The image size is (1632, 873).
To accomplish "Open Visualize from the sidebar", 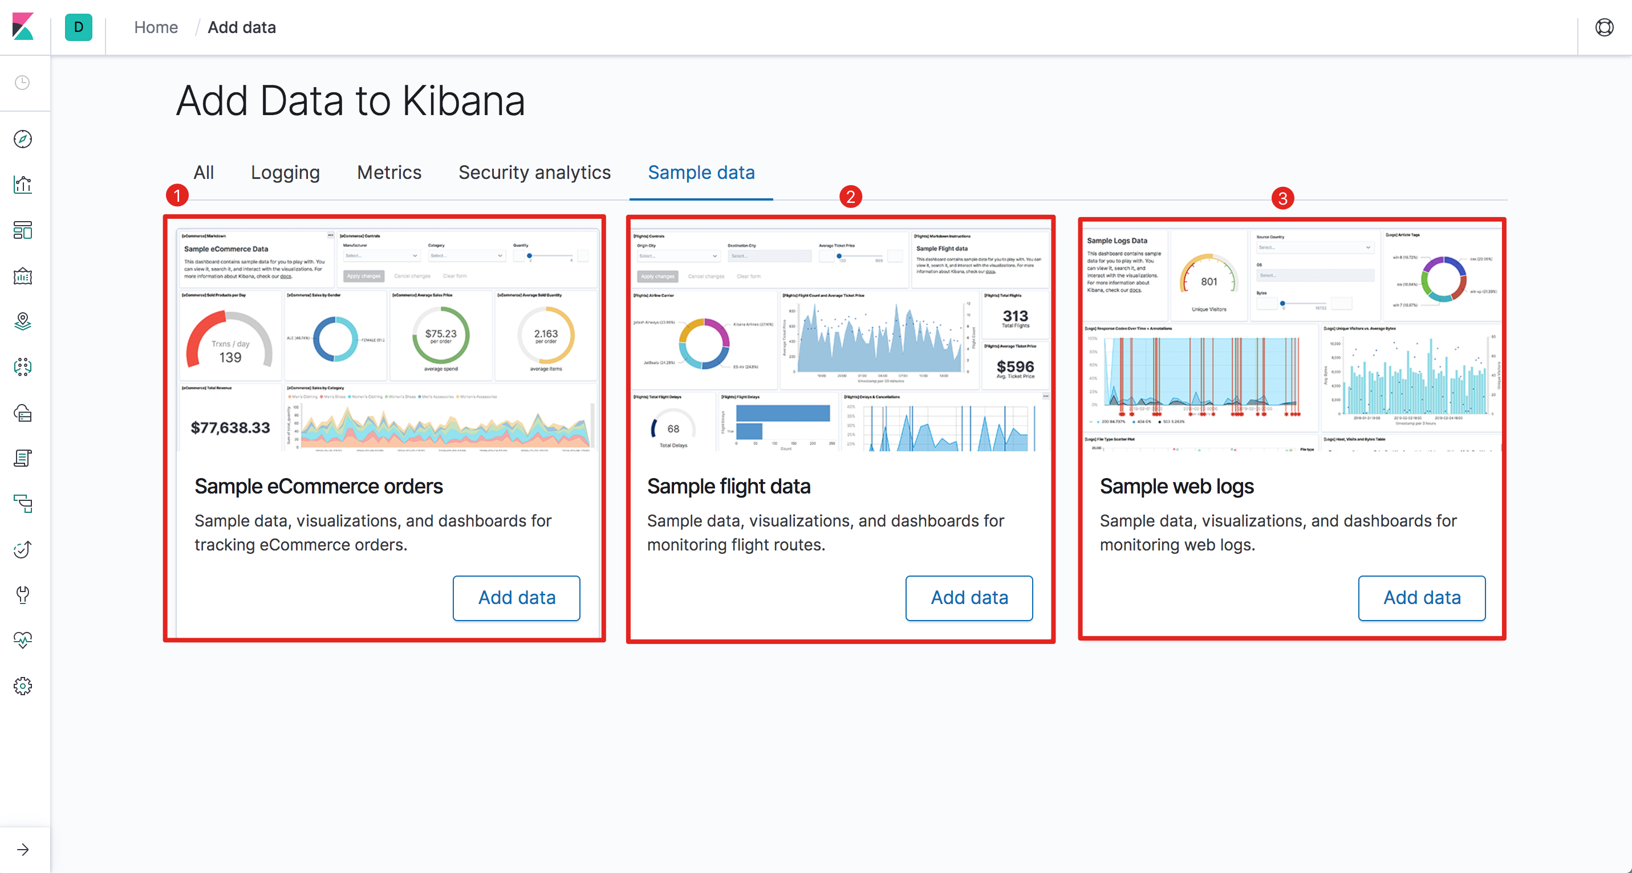I will 23,184.
